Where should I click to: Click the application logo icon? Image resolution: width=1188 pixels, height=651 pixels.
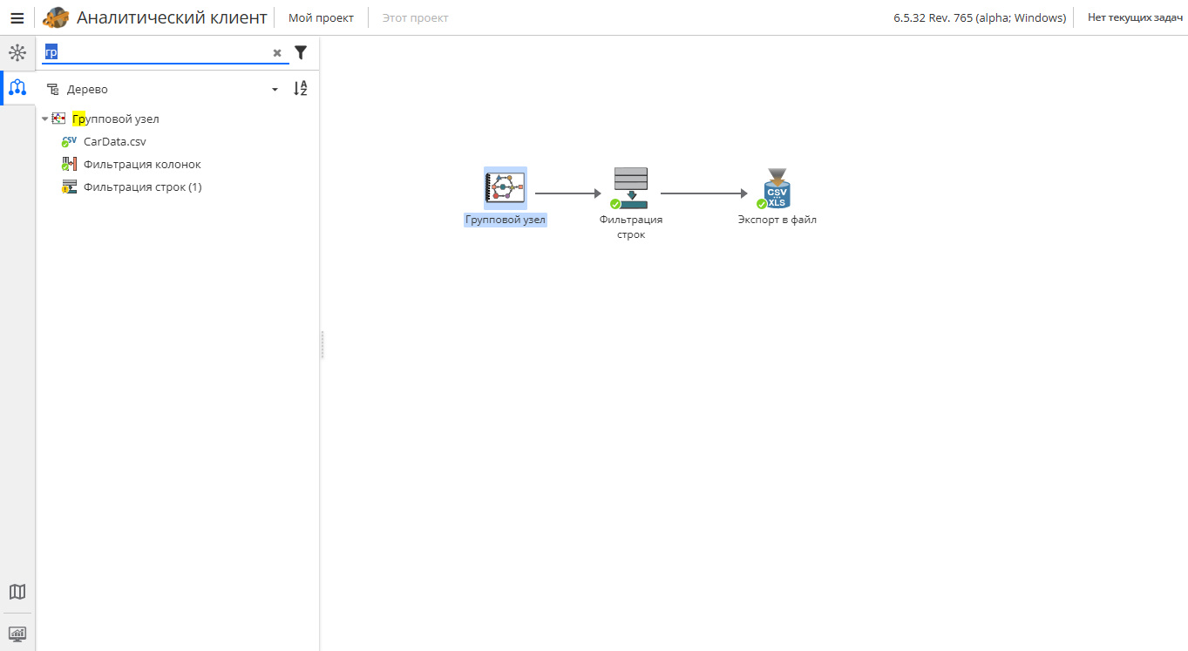[x=56, y=17]
